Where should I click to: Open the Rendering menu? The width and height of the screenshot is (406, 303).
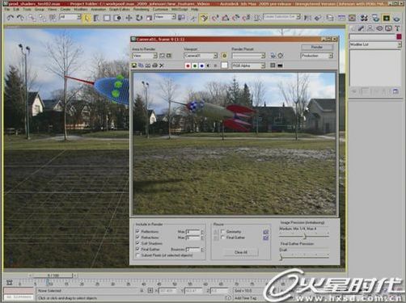pyautogui.click(x=142, y=9)
